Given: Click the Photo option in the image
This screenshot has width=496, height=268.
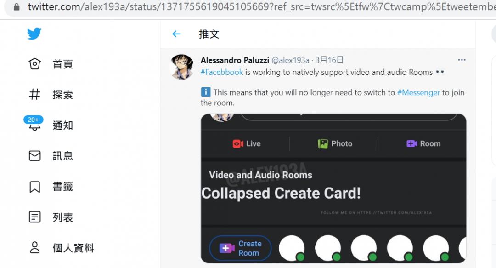Looking at the screenshot, I should 335,144.
